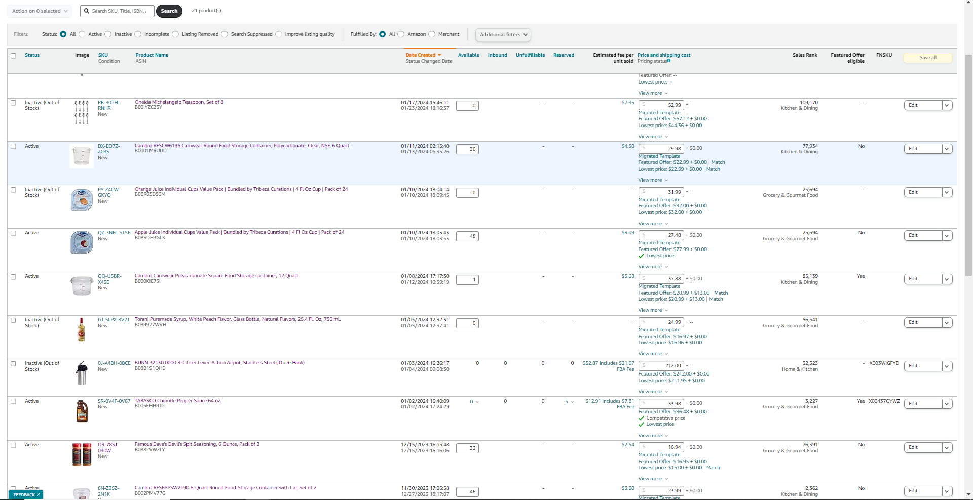Click Edit for Famous Dave's Seasoning

(923, 447)
